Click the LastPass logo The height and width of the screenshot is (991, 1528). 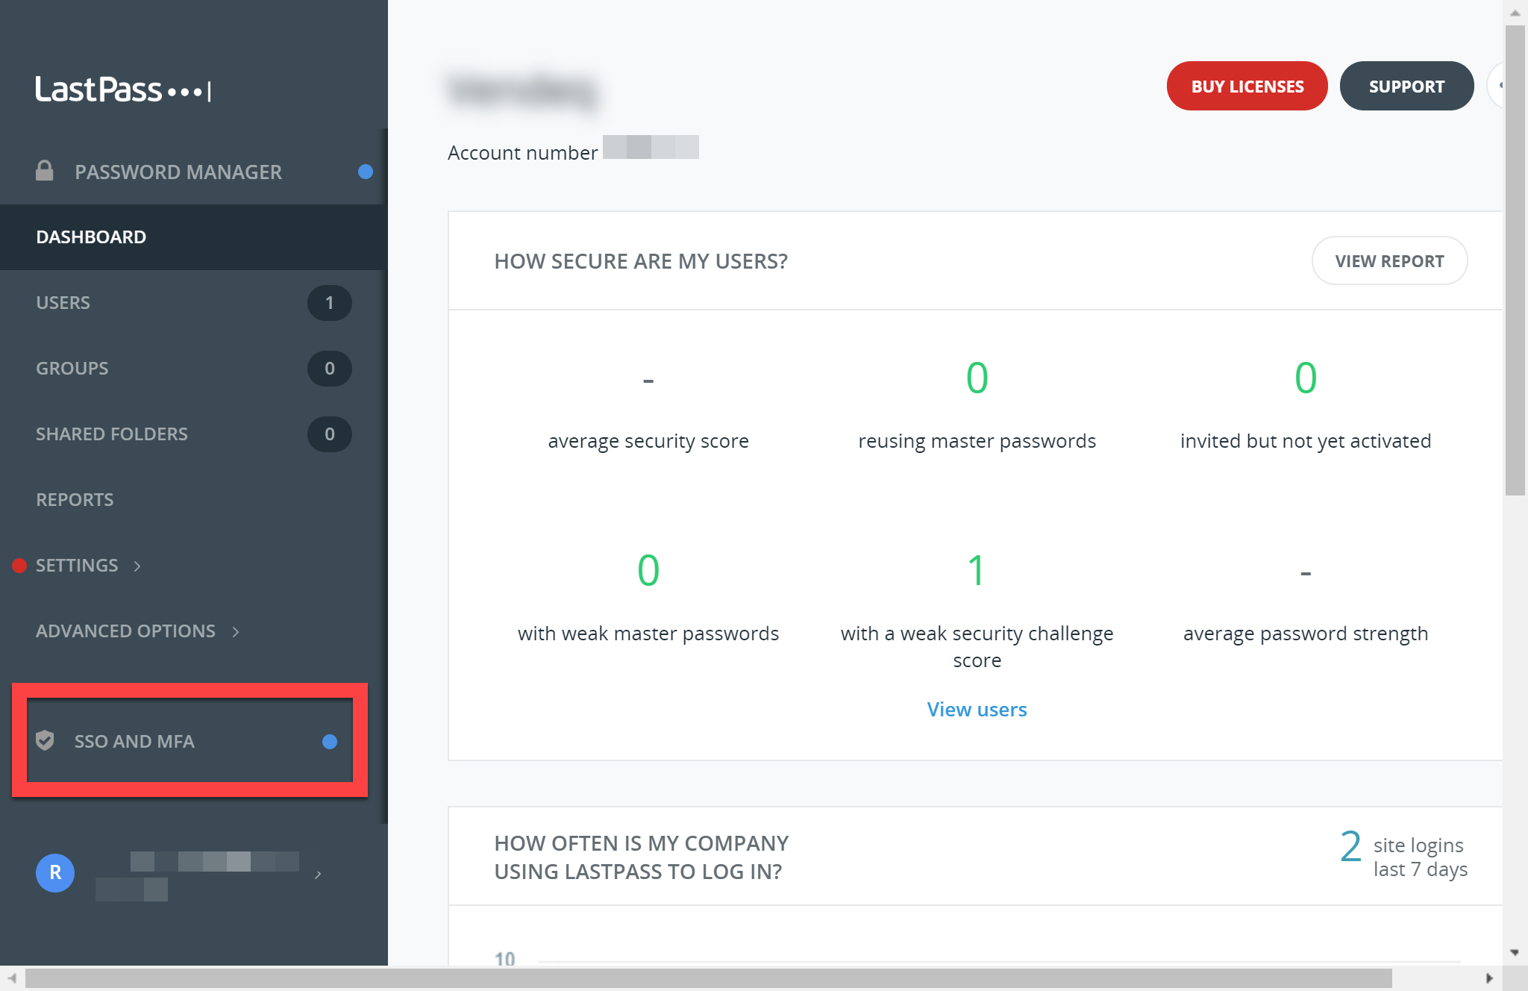(124, 90)
